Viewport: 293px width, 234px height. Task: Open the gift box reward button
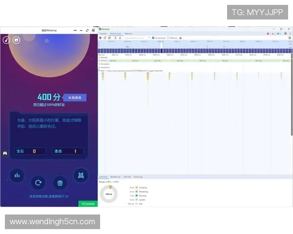[60, 183]
